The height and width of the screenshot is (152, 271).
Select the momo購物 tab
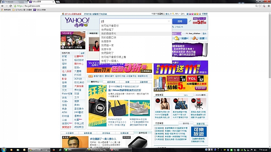[x=201, y=95]
